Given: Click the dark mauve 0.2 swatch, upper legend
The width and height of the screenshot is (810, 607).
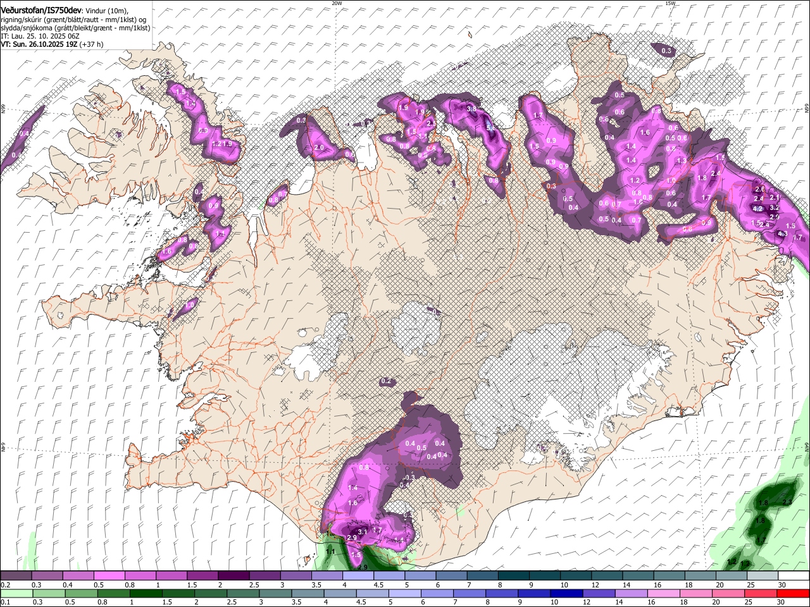Looking at the screenshot, I should point(16,576).
